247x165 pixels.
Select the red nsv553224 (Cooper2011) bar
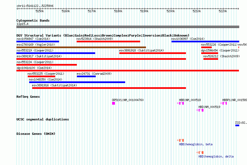tap(47, 65)
